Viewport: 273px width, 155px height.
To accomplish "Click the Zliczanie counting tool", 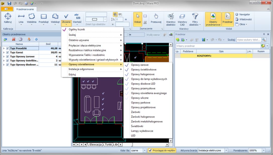I will coord(66,19).
